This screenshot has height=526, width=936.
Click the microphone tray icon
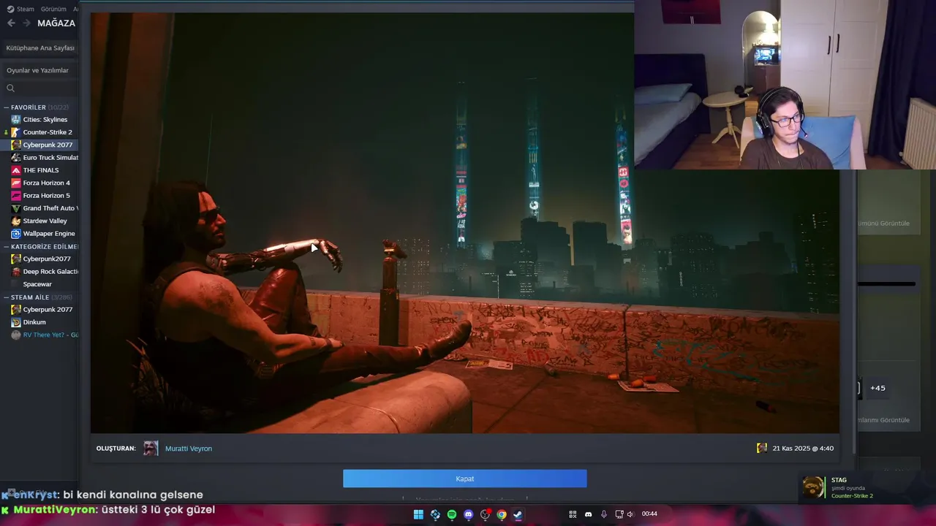tap(603, 514)
